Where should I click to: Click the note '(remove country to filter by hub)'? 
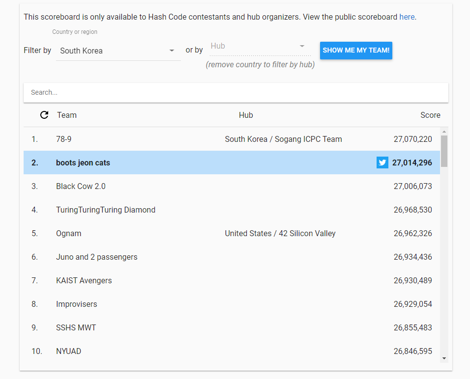point(260,65)
